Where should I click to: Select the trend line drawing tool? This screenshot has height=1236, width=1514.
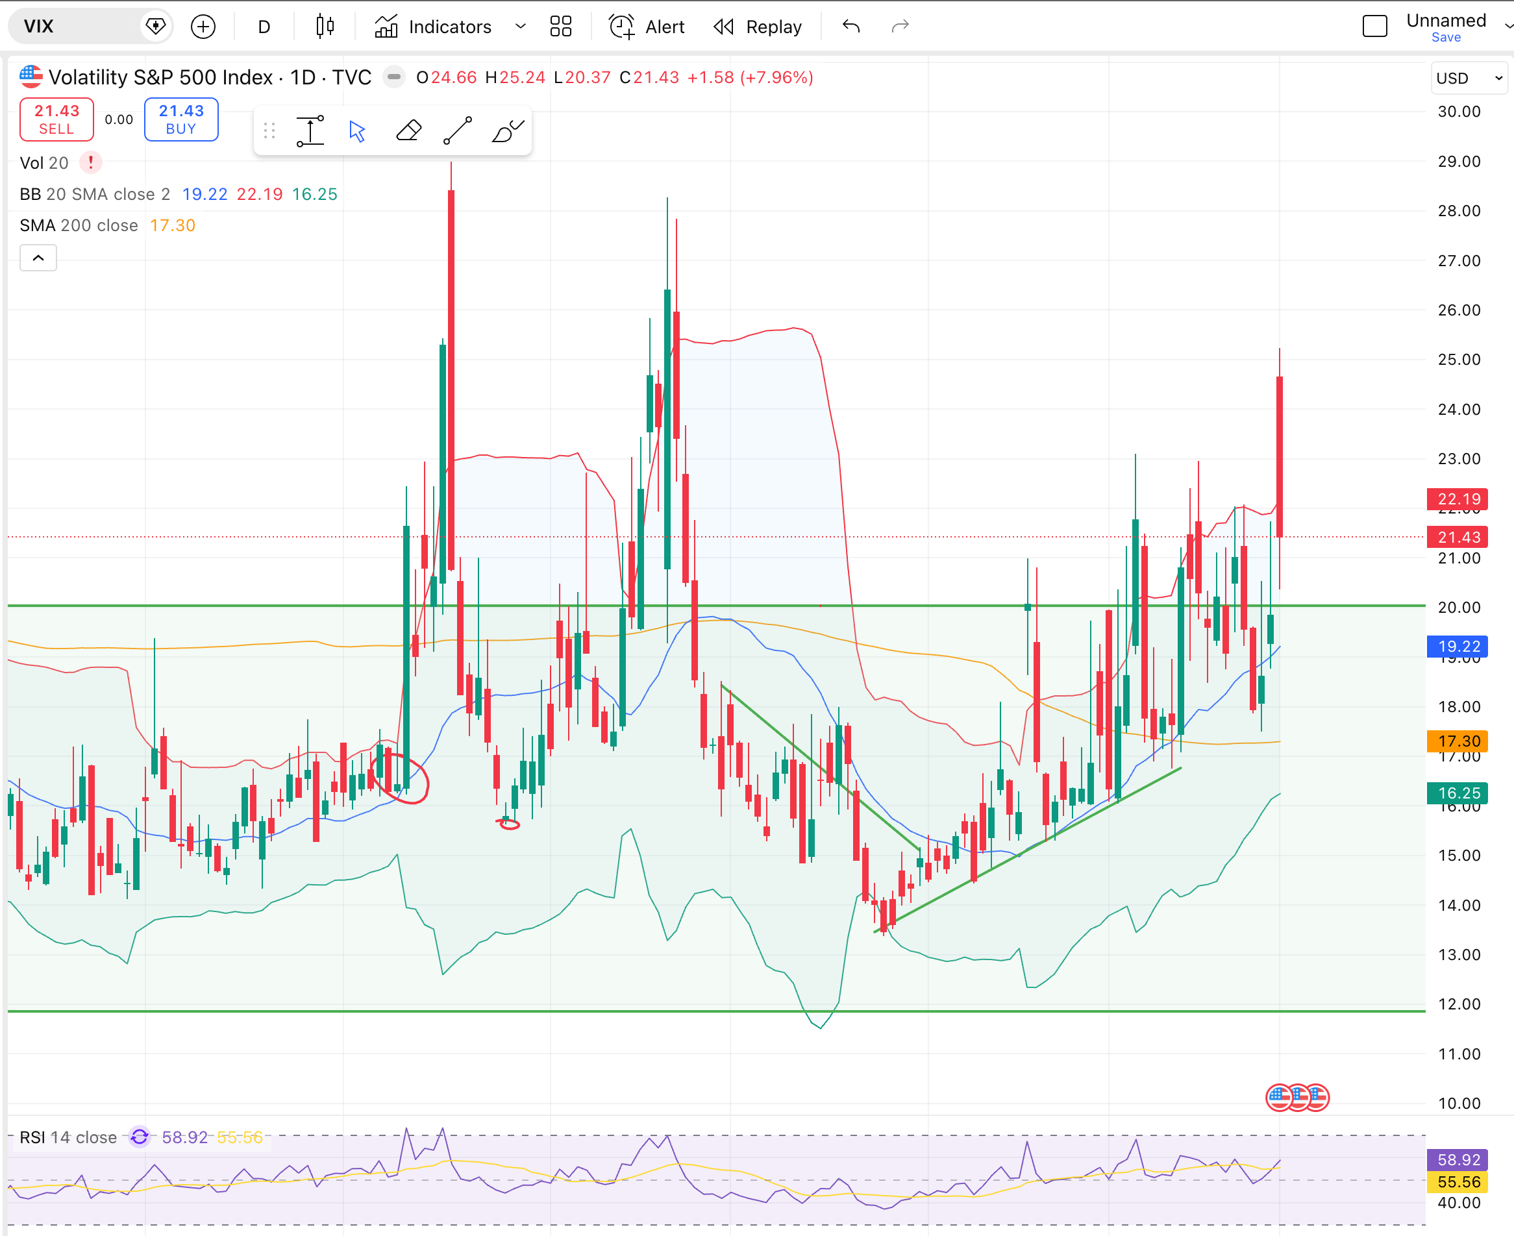457,131
